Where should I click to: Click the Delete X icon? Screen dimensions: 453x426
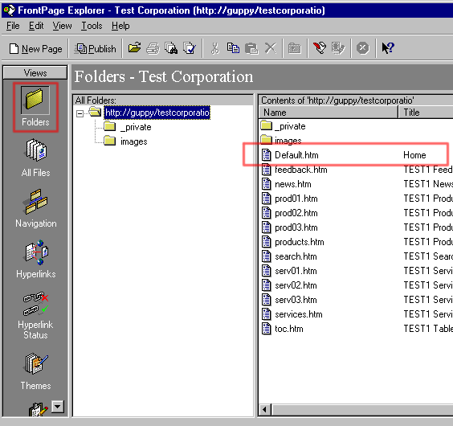coord(271,48)
